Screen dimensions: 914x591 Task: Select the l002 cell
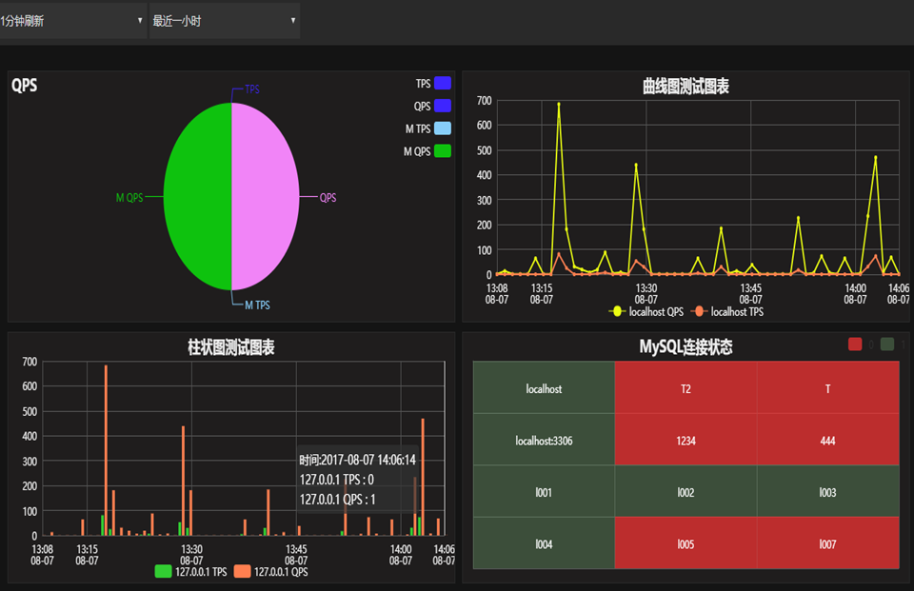(686, 491)
